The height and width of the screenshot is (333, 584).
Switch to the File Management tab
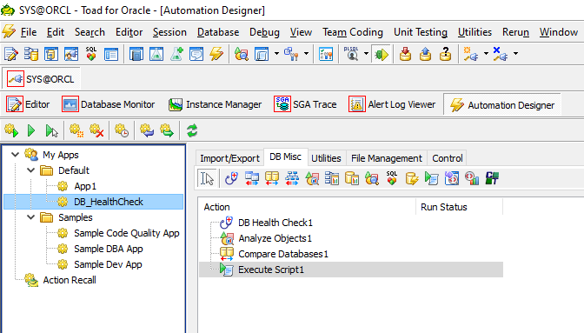pyautogui.click(x=387, y=158)
